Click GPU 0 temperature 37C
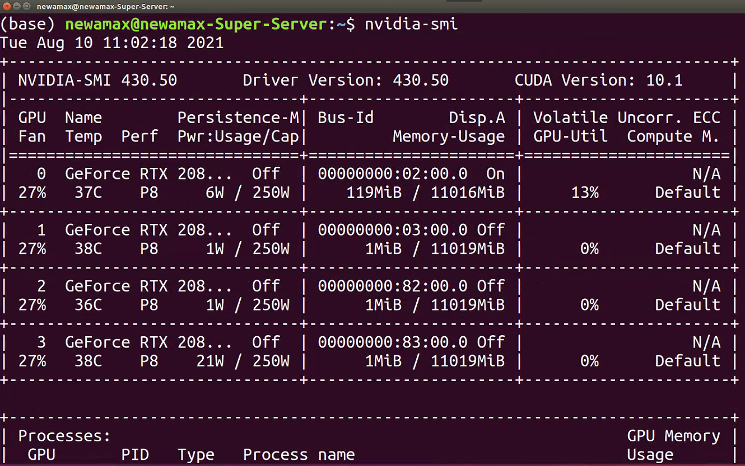Screen dimensions: 745x466 pos(89,192)
